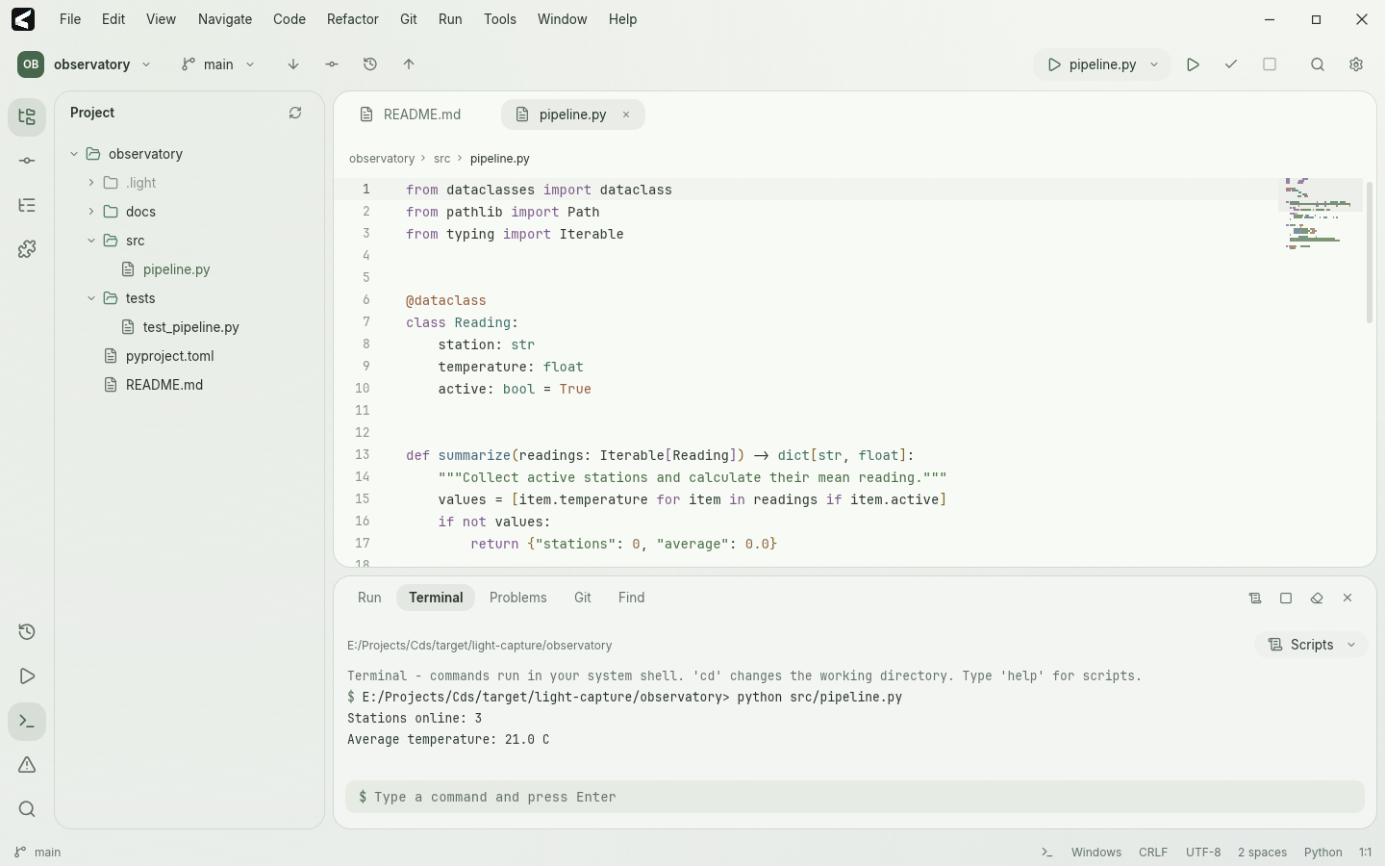This screenshot has width=1385, height=866.
Task: Open the run play icon in the left sidebar
Action: [x=27, y=676]
